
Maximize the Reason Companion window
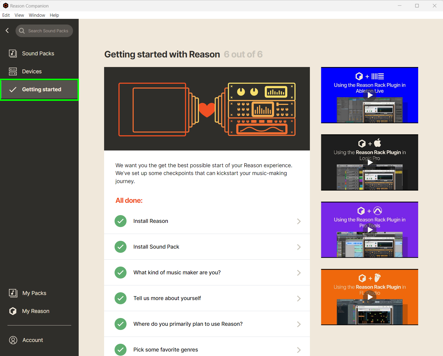pyautogui.click(x=417, y=6)
